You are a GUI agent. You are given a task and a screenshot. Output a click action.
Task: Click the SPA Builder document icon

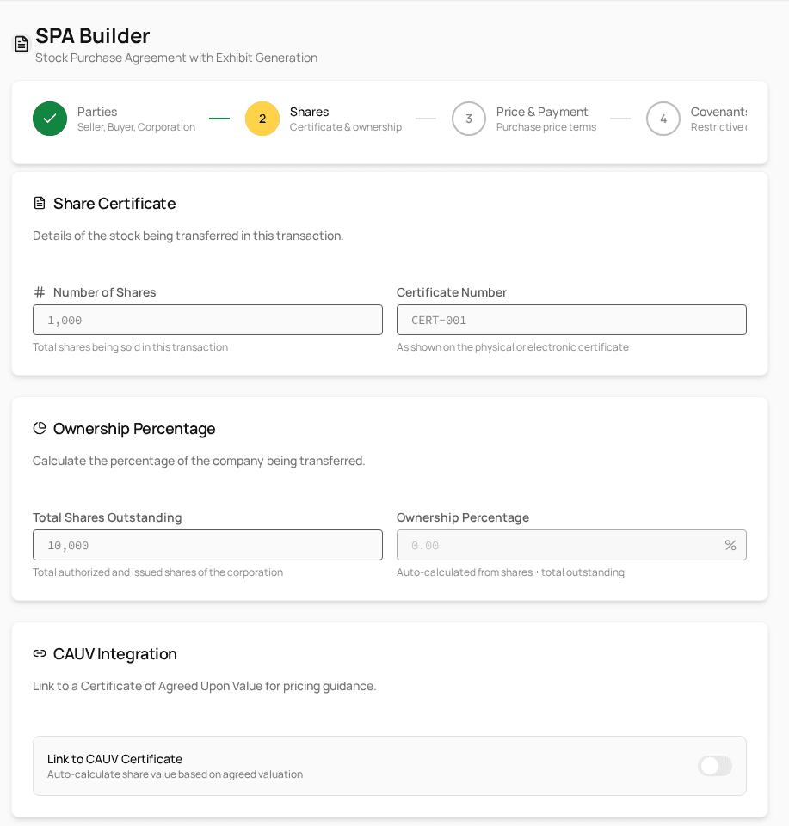(22, 44)
